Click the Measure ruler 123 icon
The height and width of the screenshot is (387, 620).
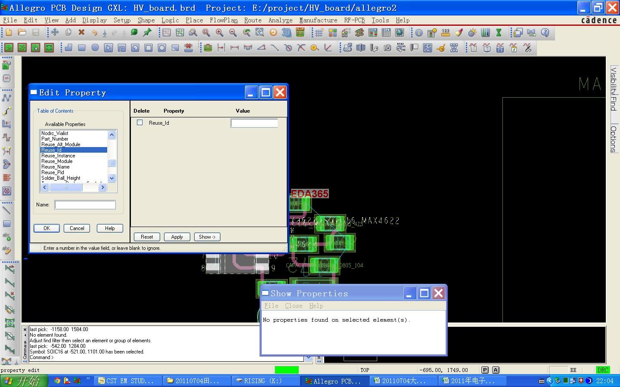pyautogui.click(x=445, y=32)
